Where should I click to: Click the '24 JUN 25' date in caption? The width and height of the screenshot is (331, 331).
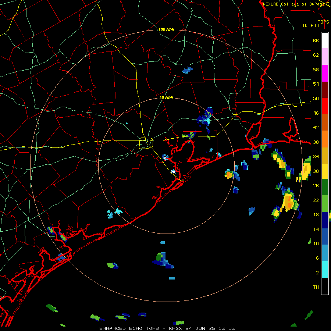(200, 328)
